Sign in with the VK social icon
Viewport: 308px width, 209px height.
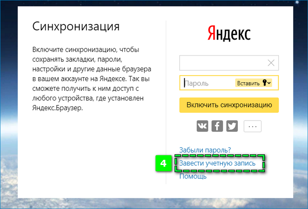(202, 126)
